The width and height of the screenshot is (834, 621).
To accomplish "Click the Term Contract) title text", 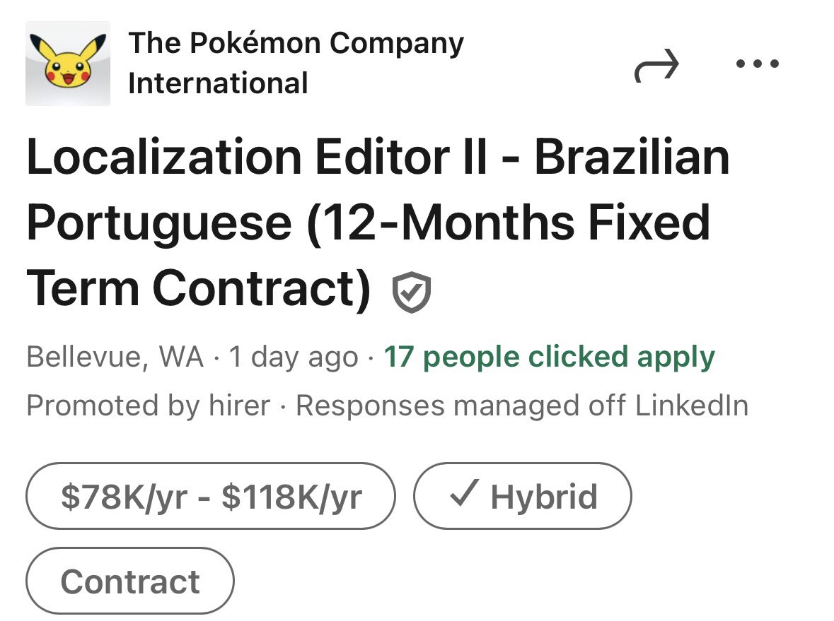I will (x=198, y=288).
